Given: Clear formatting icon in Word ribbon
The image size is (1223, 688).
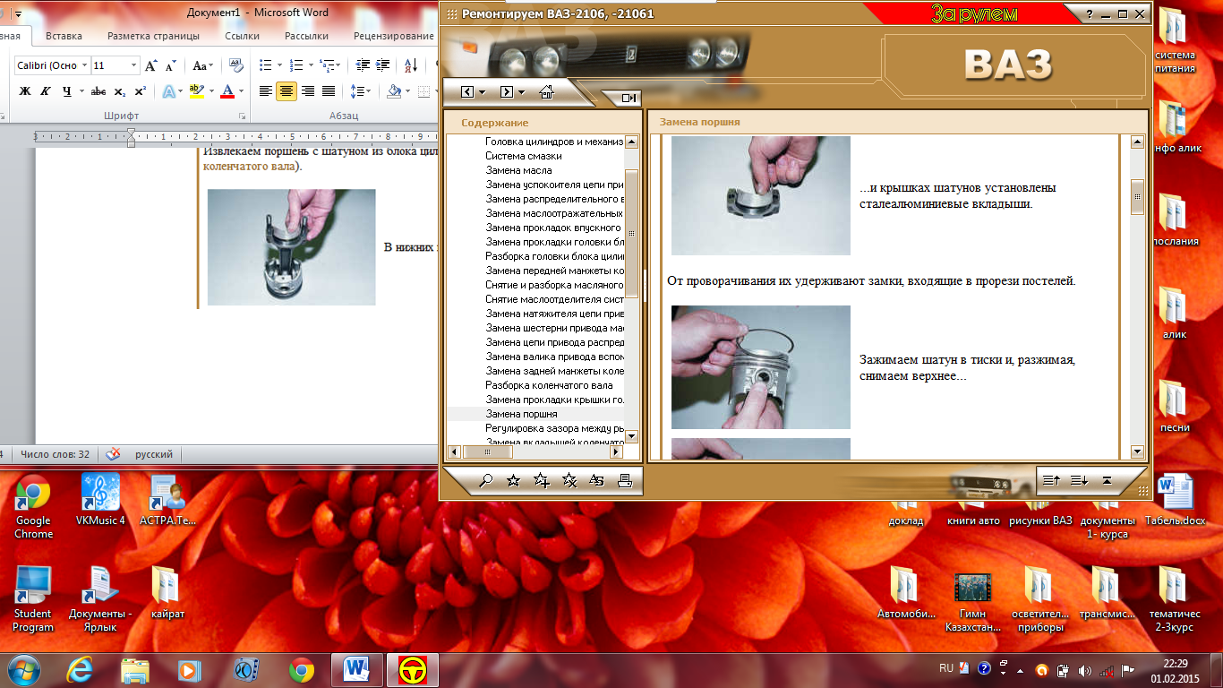Looking at the screenshot, I should 236,65.
